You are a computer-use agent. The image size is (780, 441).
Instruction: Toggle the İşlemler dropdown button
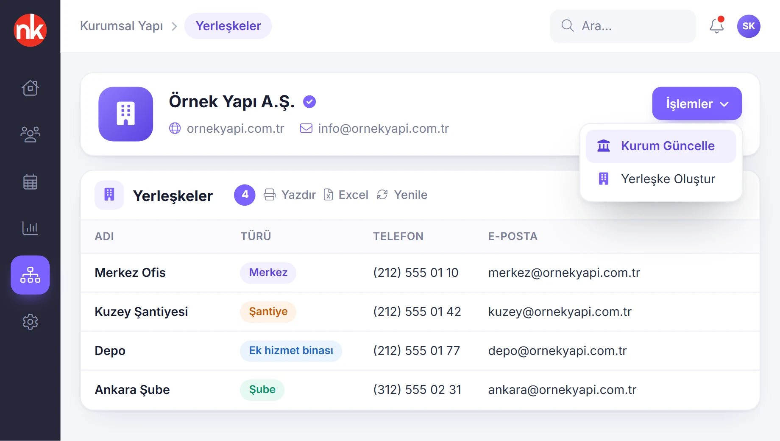[x=697, y=103]
